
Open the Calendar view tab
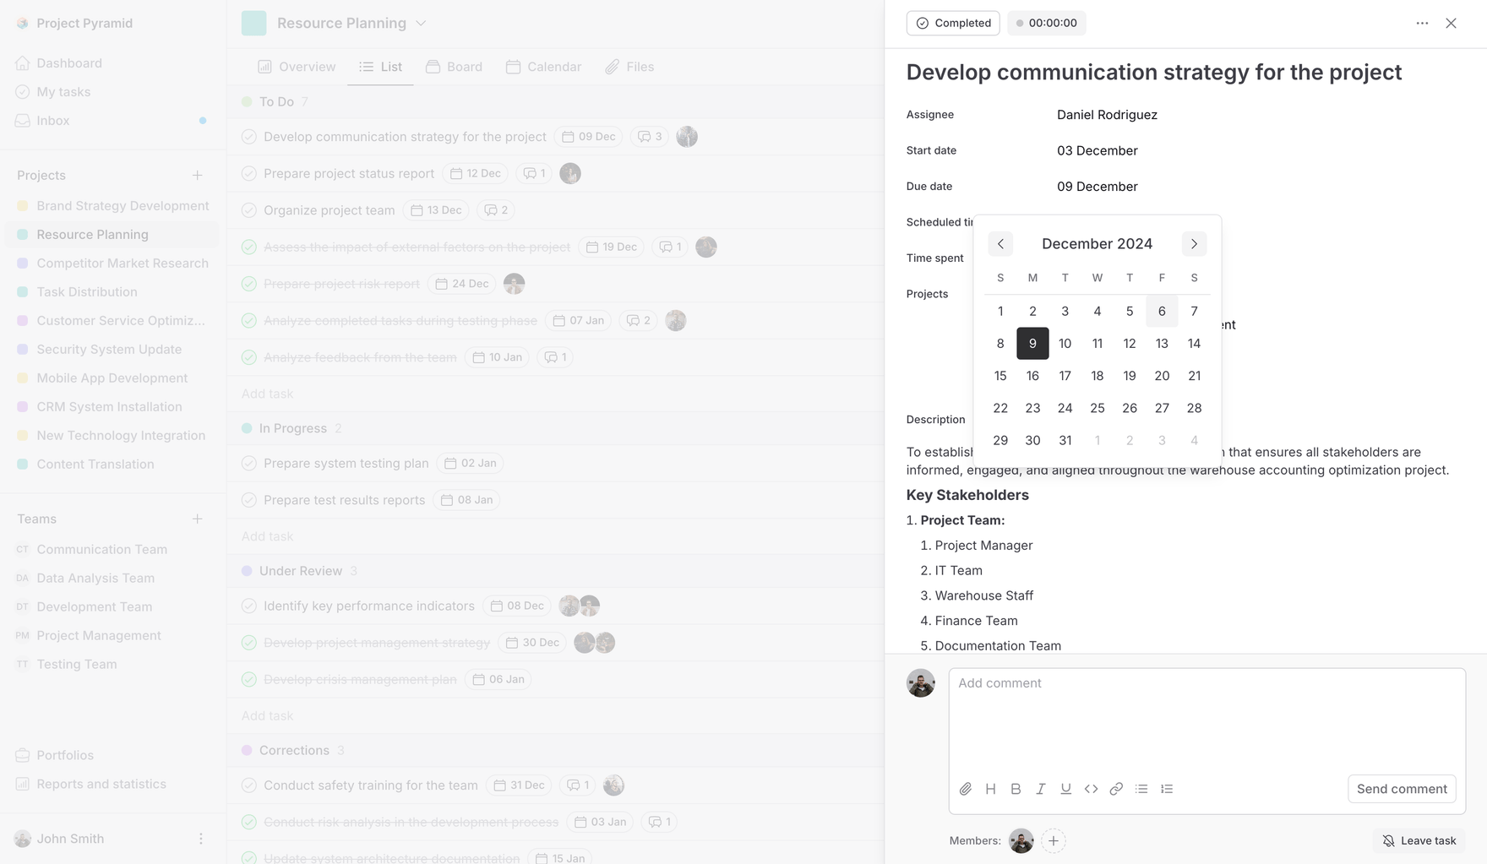pyautogui.click(x=543, y=67)
